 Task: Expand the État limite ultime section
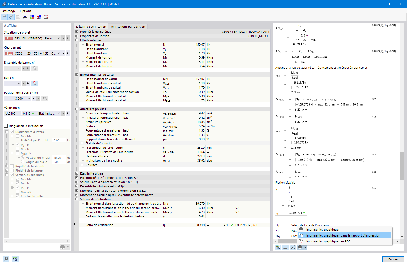click(x=77, y=173)
